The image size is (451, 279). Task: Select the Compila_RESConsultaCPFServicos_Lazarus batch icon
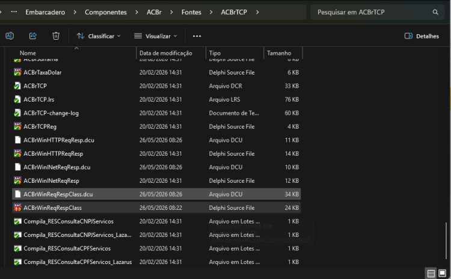coord(17,262)
